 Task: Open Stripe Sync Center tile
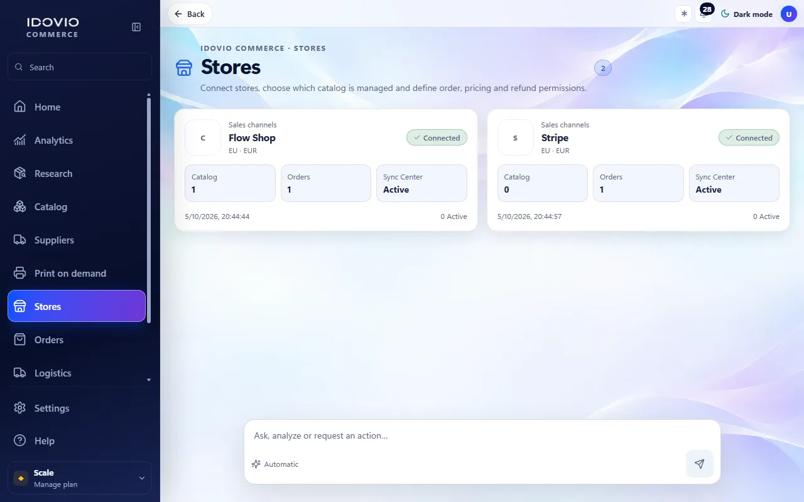734,183
